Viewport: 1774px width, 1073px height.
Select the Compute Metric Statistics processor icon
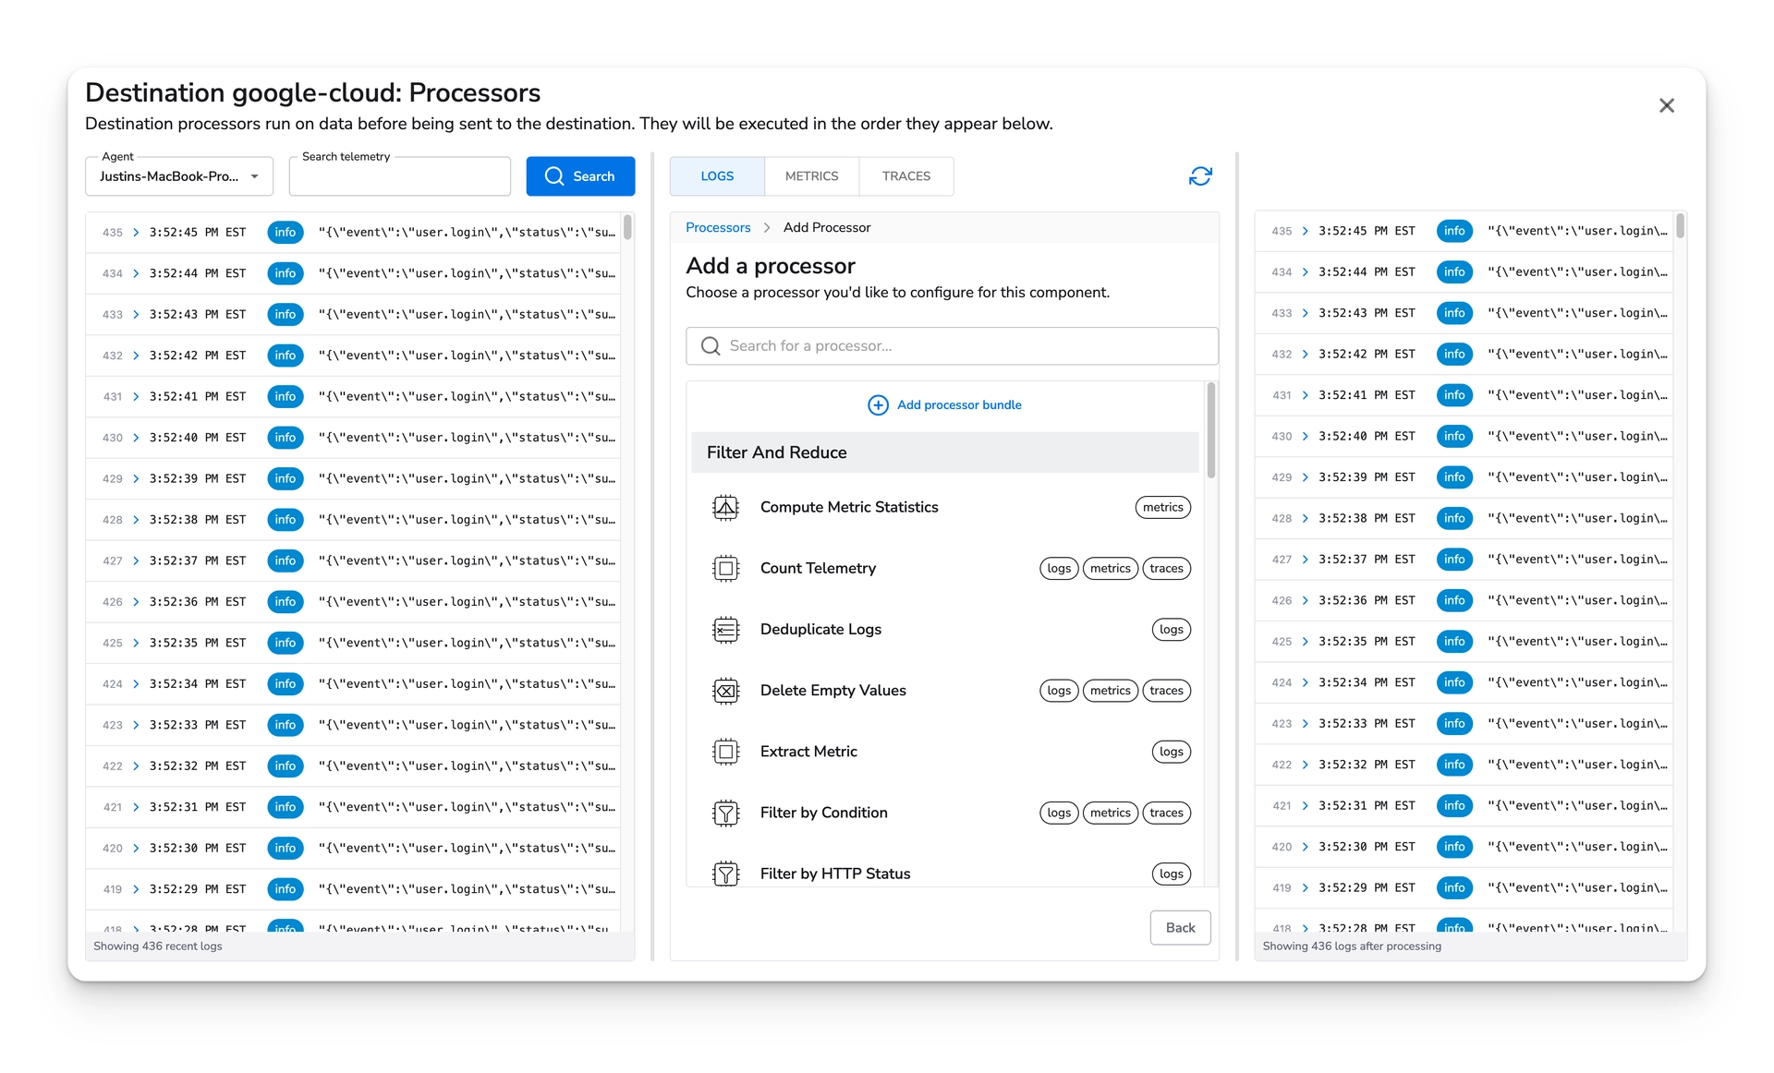(727, 507)
